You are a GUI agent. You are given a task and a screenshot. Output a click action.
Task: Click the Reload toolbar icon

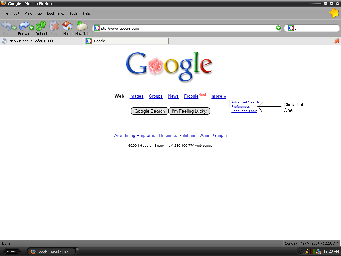[41, 26]
